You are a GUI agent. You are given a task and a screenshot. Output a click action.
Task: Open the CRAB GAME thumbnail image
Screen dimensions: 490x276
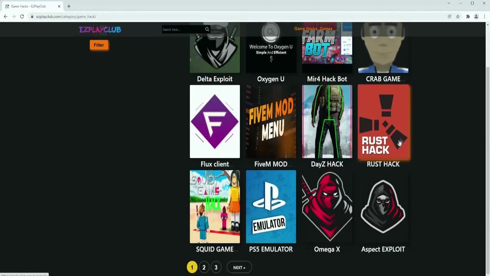click(x=383, y=48)
